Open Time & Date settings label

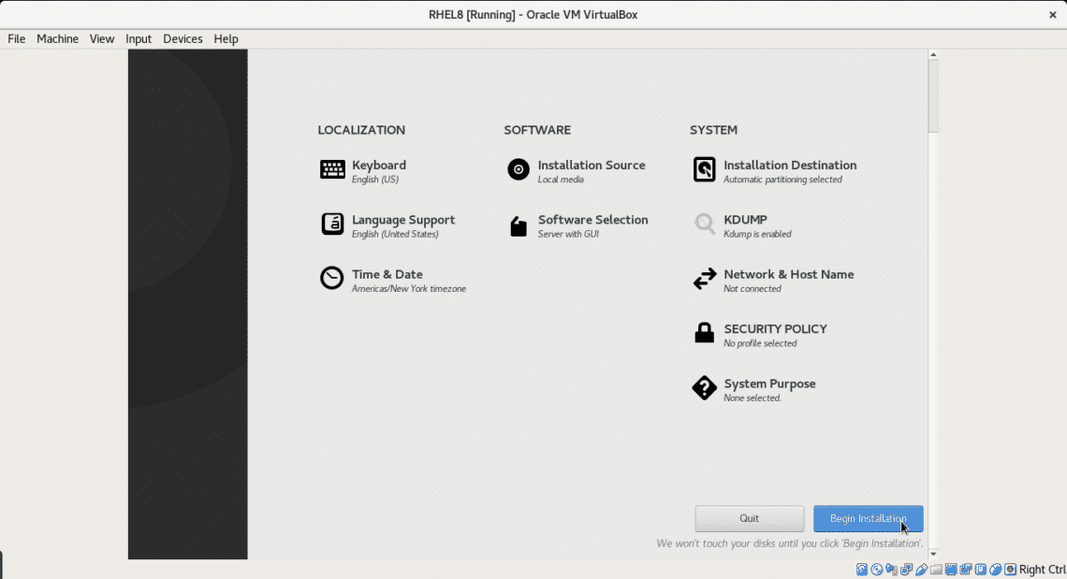pos(387,274)
